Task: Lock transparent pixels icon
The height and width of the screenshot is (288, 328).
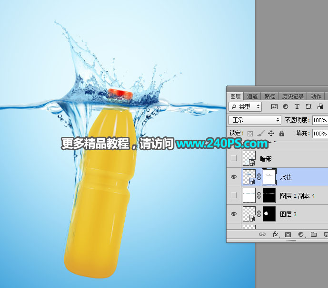Action: 250,134
